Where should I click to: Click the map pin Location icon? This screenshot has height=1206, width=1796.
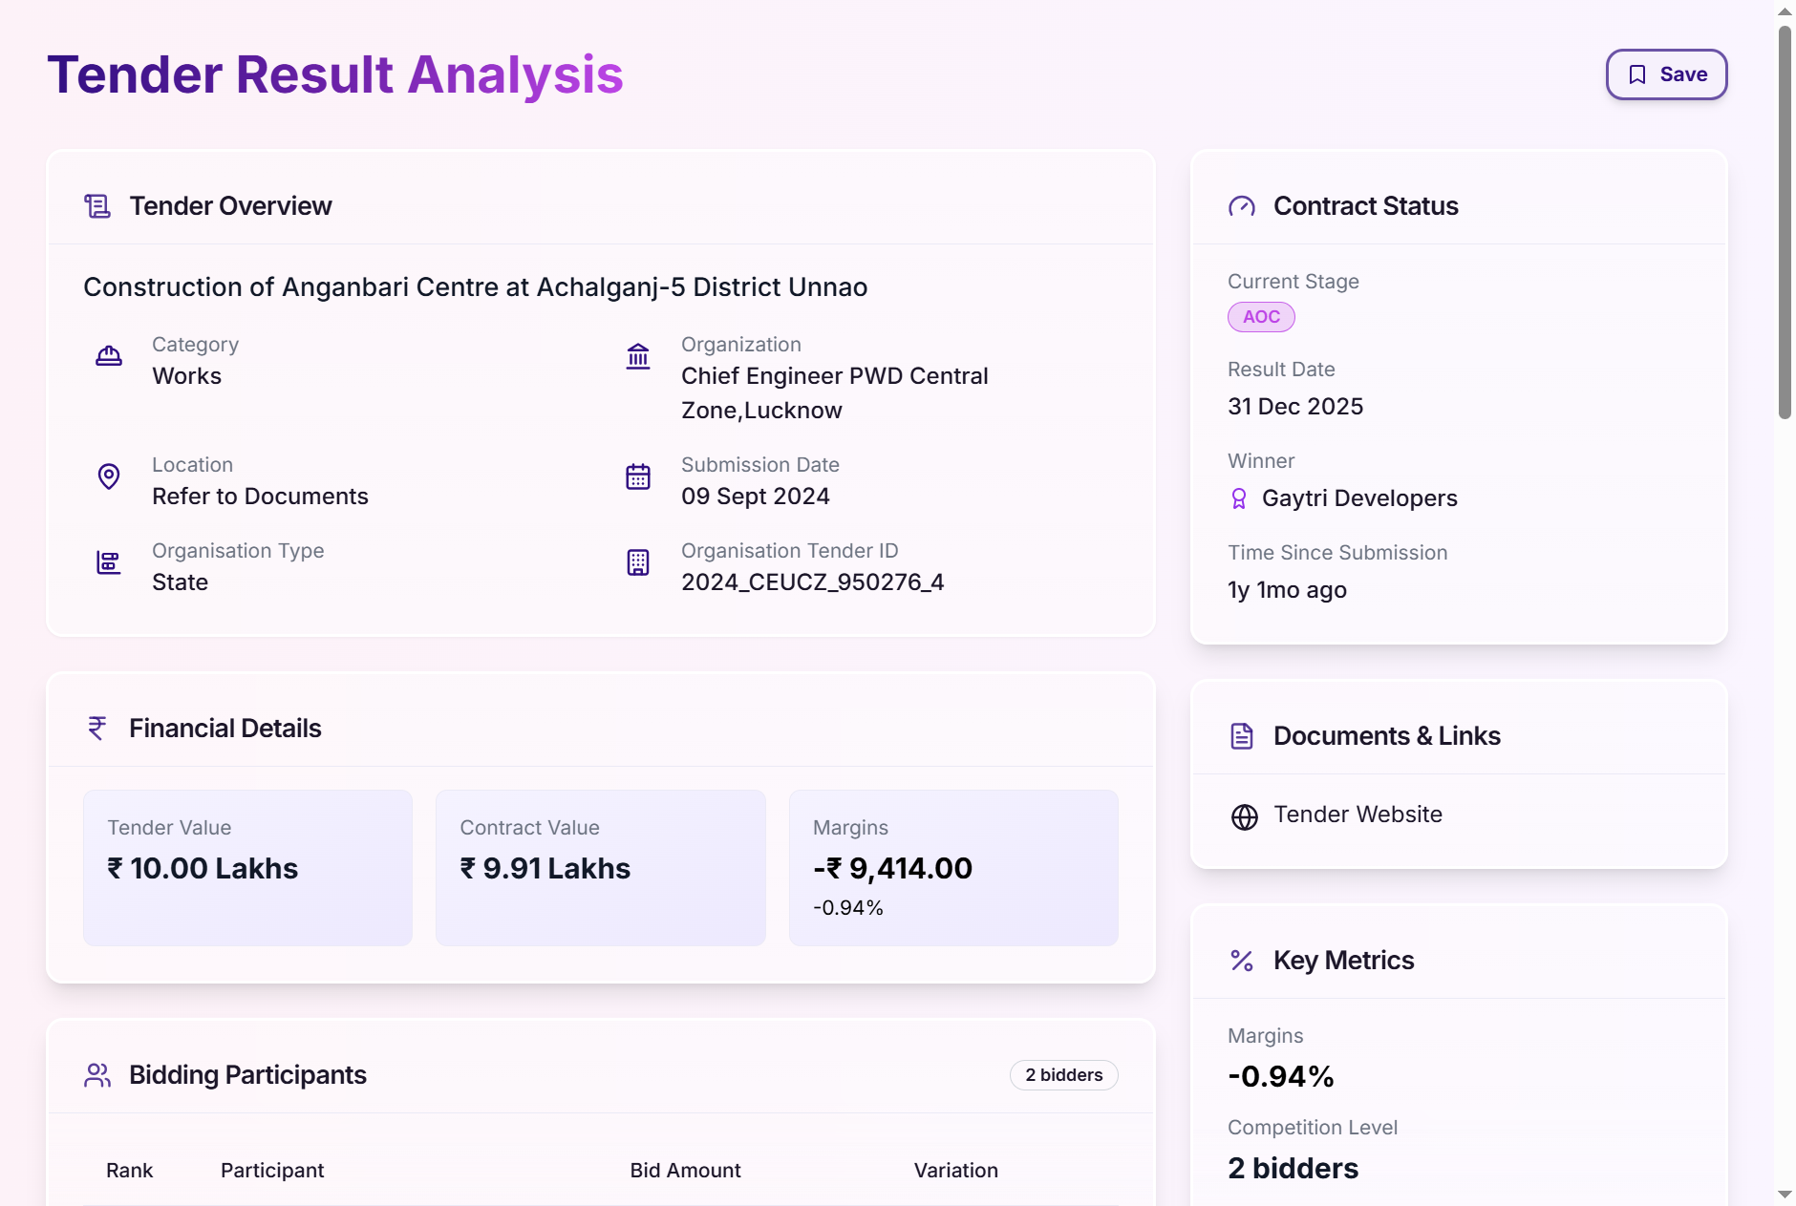coord(109,476)
